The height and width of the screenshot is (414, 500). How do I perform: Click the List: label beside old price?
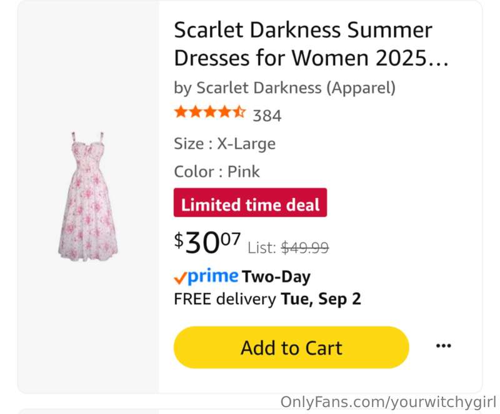(262, 248)
